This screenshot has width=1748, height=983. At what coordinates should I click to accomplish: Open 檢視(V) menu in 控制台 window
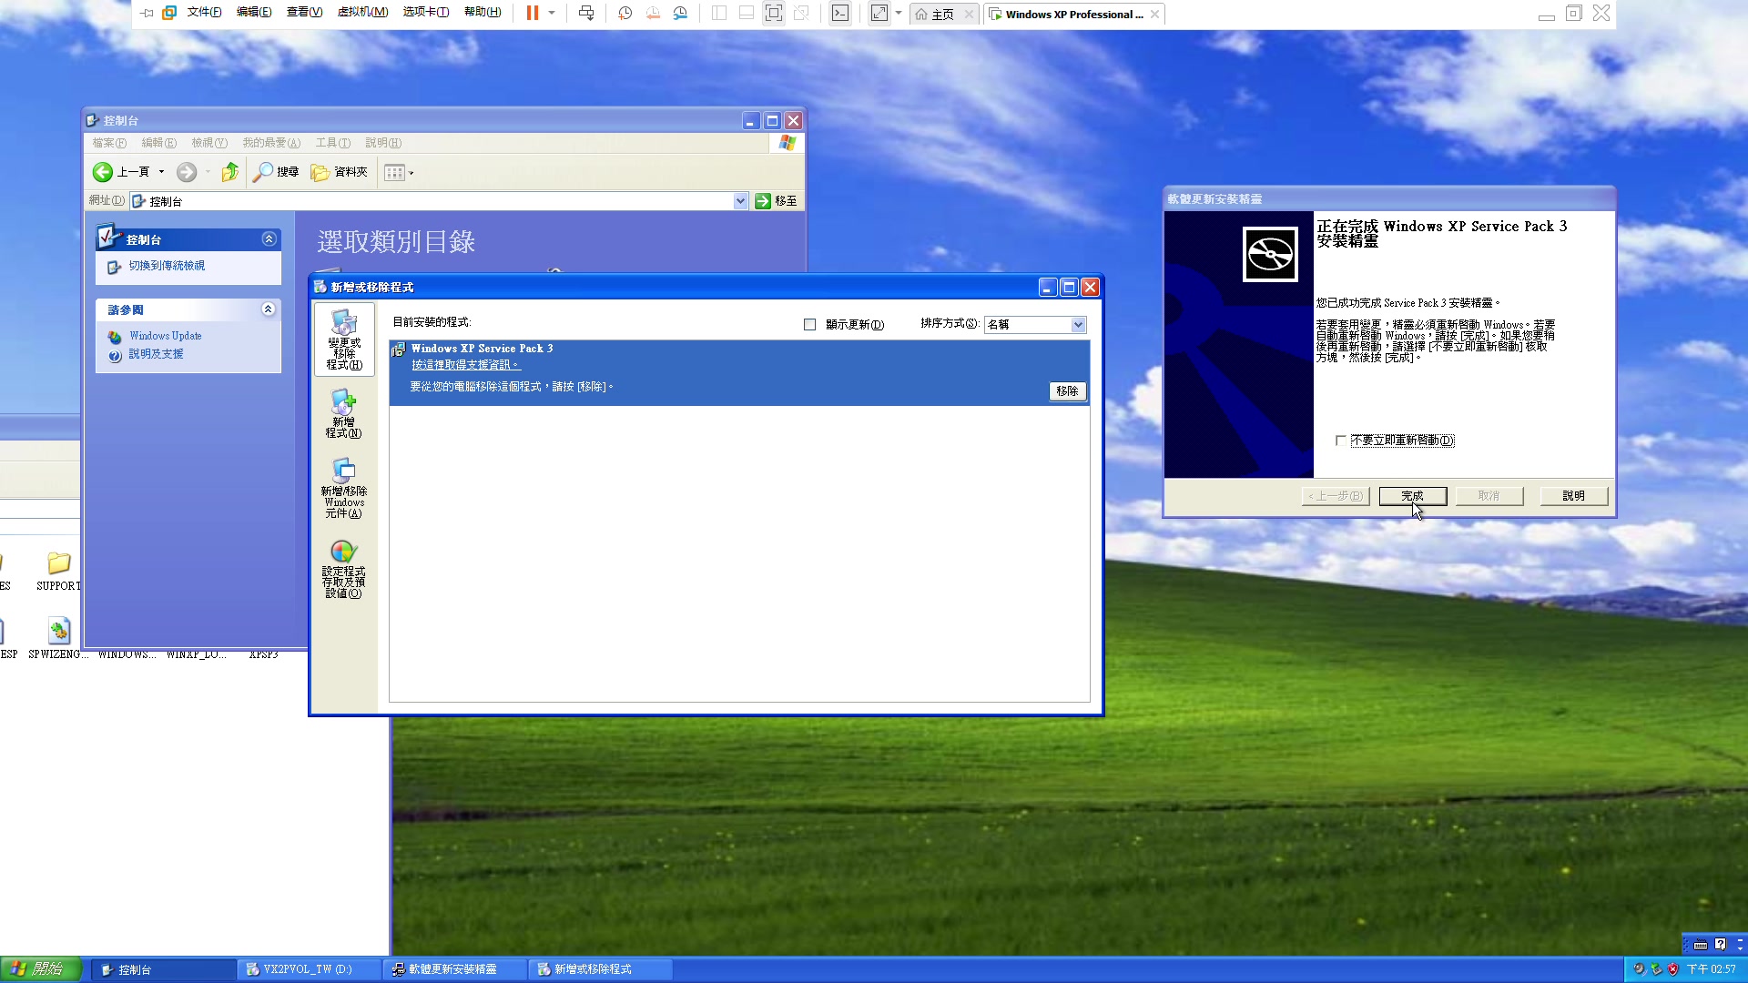tap(209, 143)
